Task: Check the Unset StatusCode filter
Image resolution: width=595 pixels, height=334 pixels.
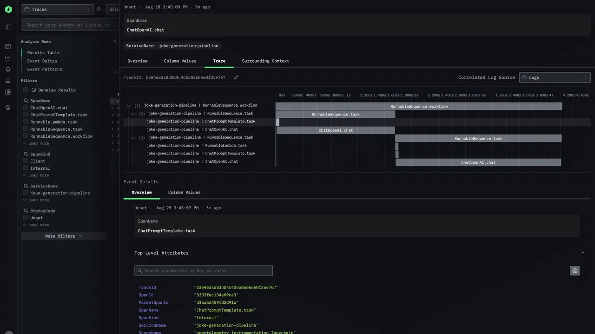Action: tap(26, 218)
